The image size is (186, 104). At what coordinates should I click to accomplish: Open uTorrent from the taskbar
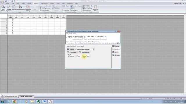39,101
